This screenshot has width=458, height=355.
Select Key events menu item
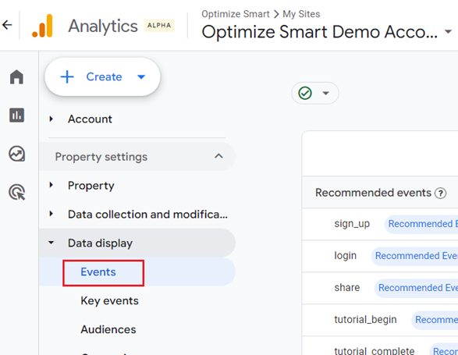tap(109, 301)
